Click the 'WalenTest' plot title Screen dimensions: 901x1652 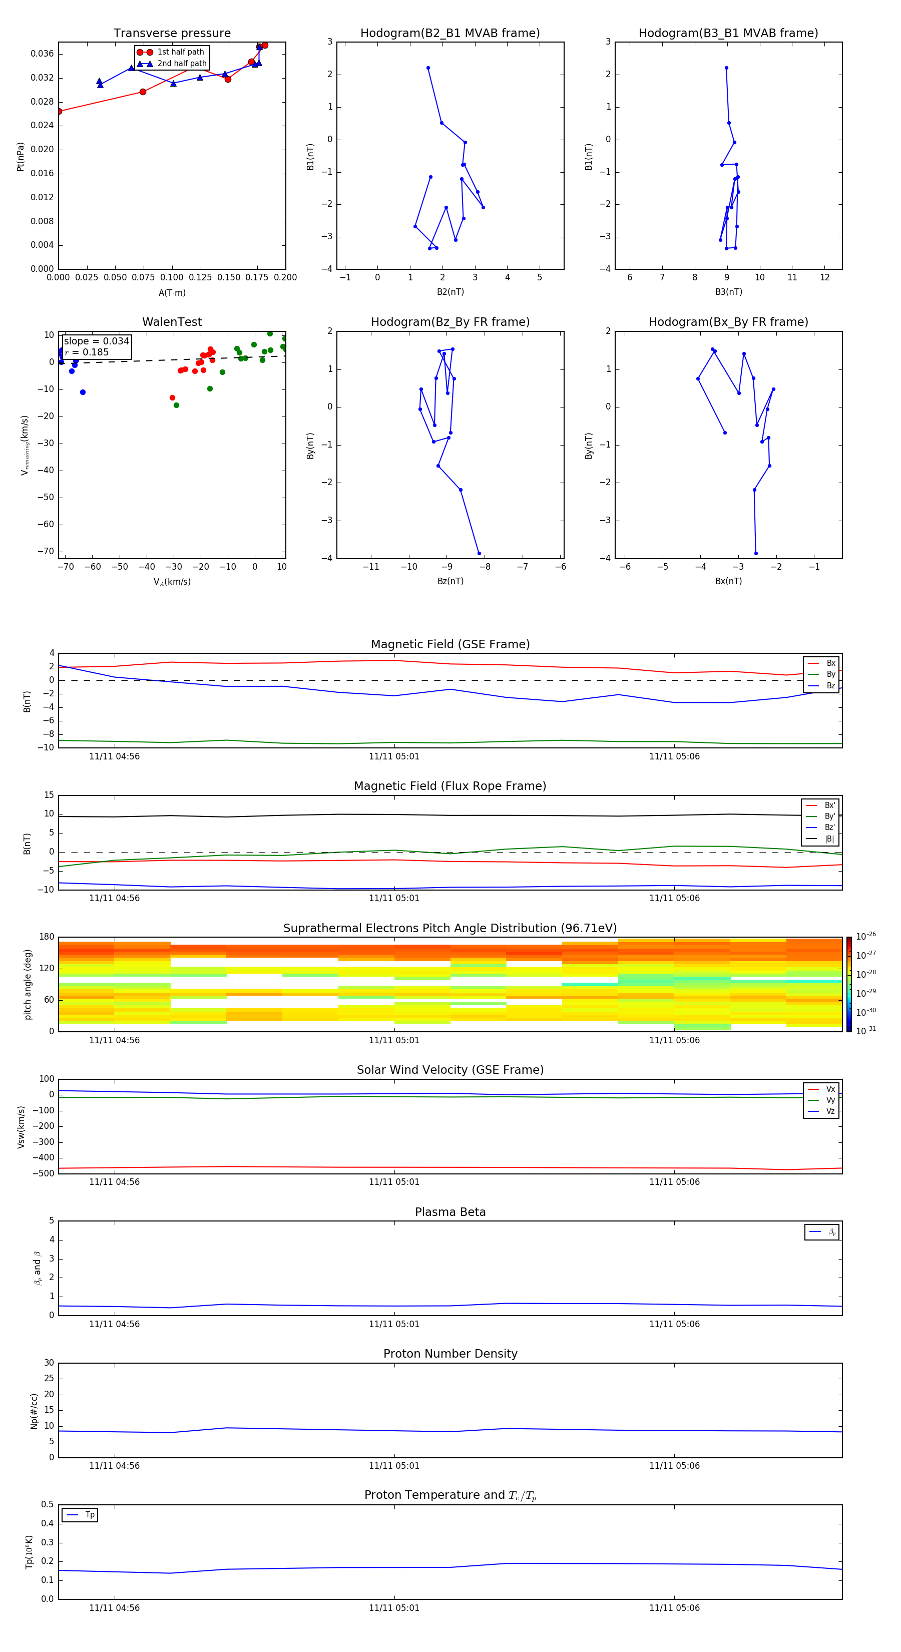tap(172, 322)
